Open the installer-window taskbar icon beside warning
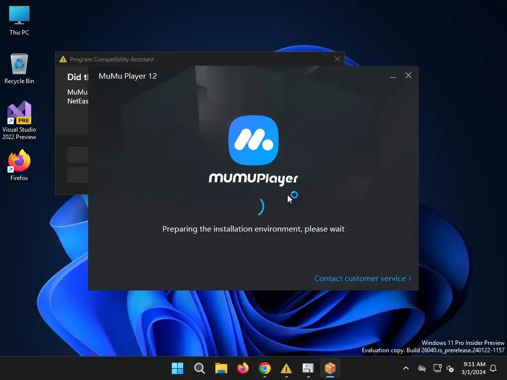Image resolution: width=507 pixels, height=380 pixels. pos(308,368)
